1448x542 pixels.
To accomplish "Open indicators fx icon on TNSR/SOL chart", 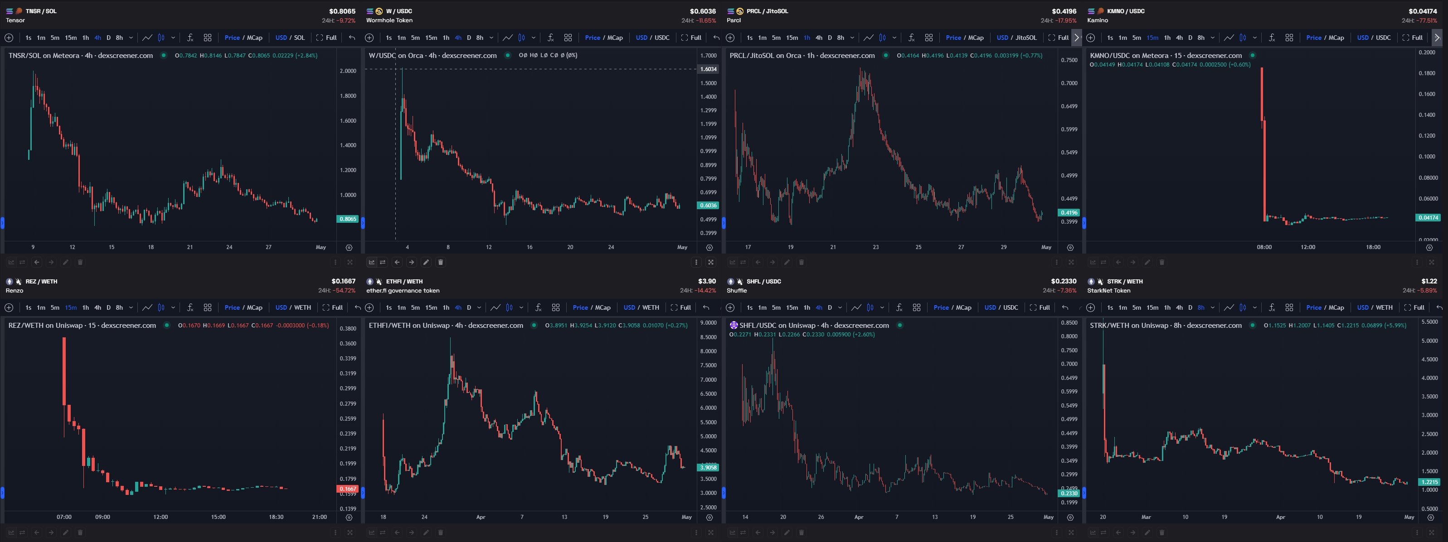I will (190, 38).
